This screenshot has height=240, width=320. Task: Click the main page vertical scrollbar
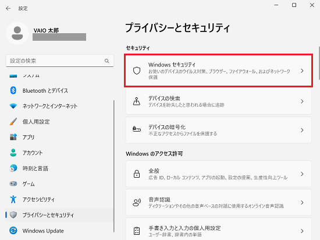[319, 63]
